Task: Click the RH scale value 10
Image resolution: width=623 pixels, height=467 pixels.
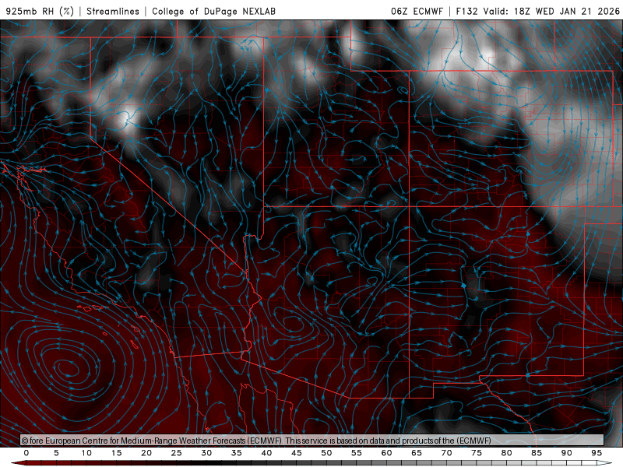Action: [86, 453]
